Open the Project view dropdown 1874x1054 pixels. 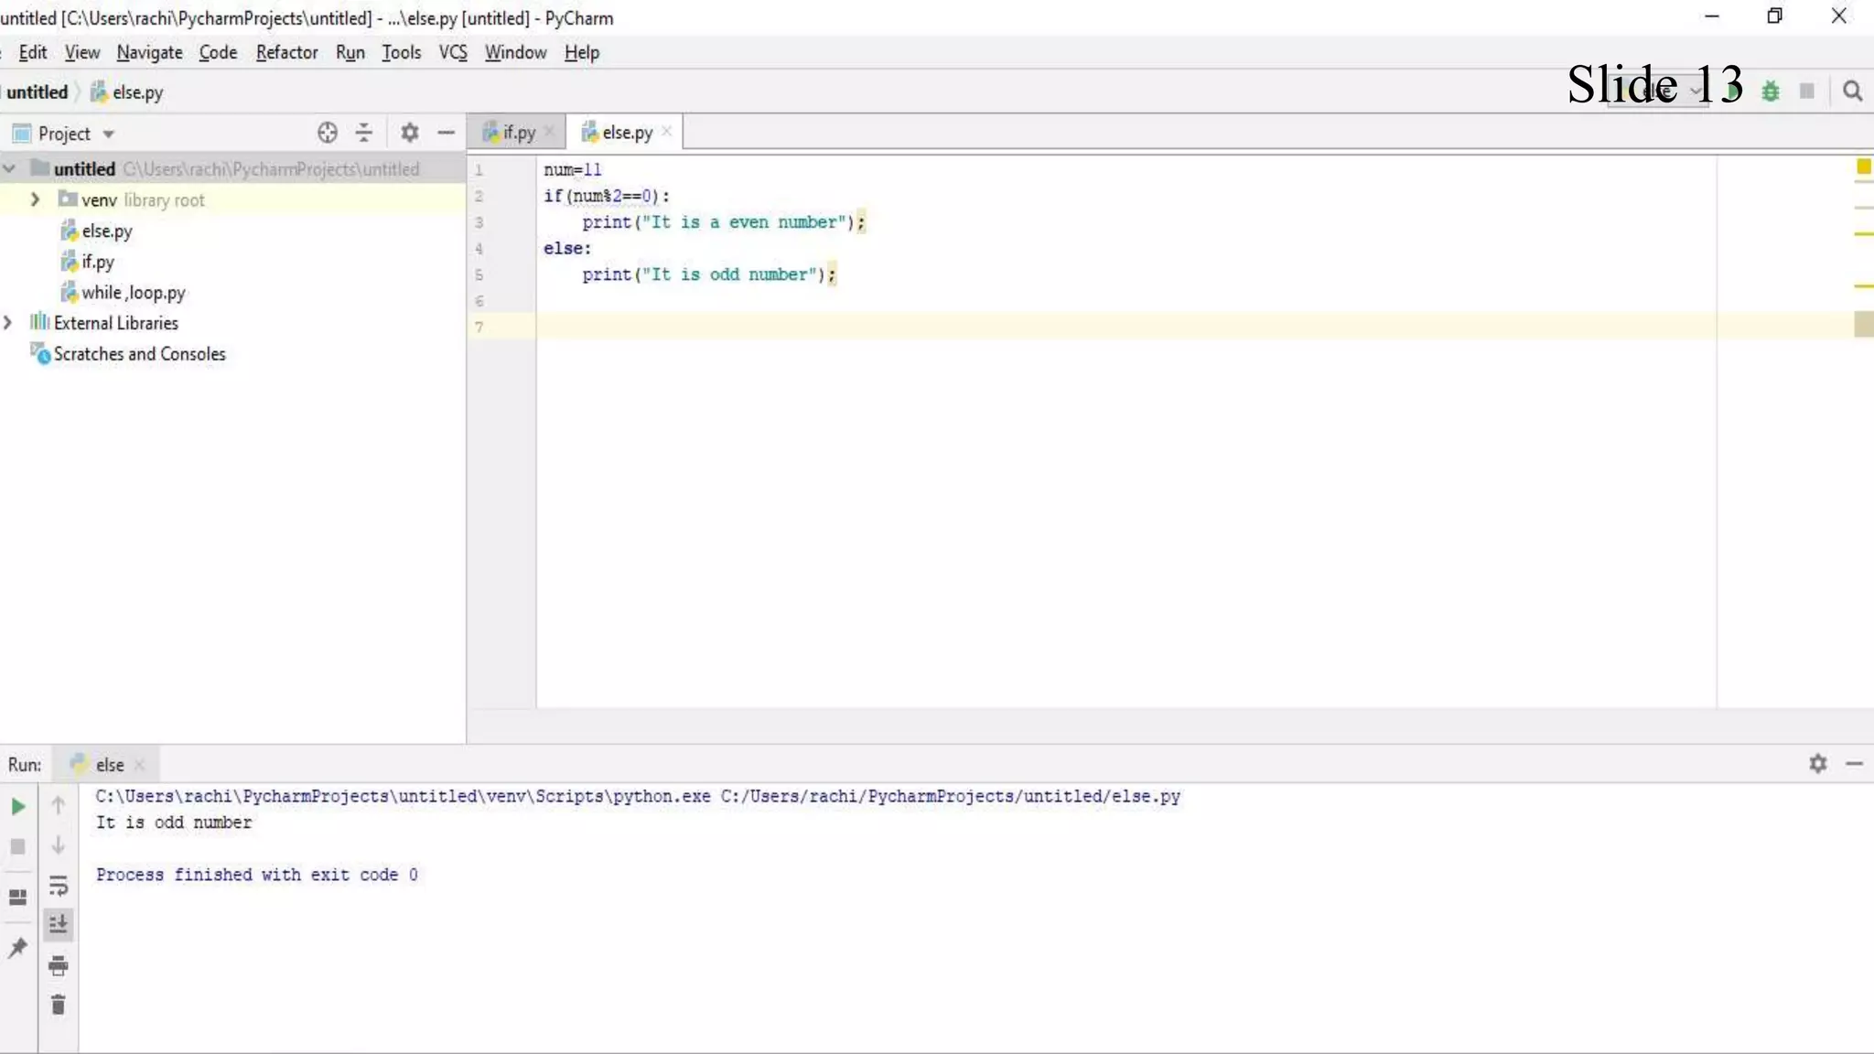[108, 134]
